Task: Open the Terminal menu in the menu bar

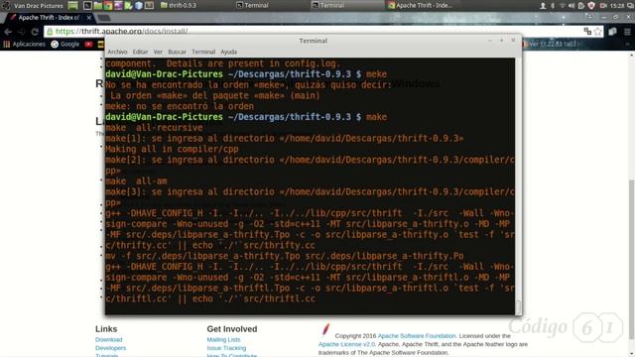Action: tap(203, 52)
